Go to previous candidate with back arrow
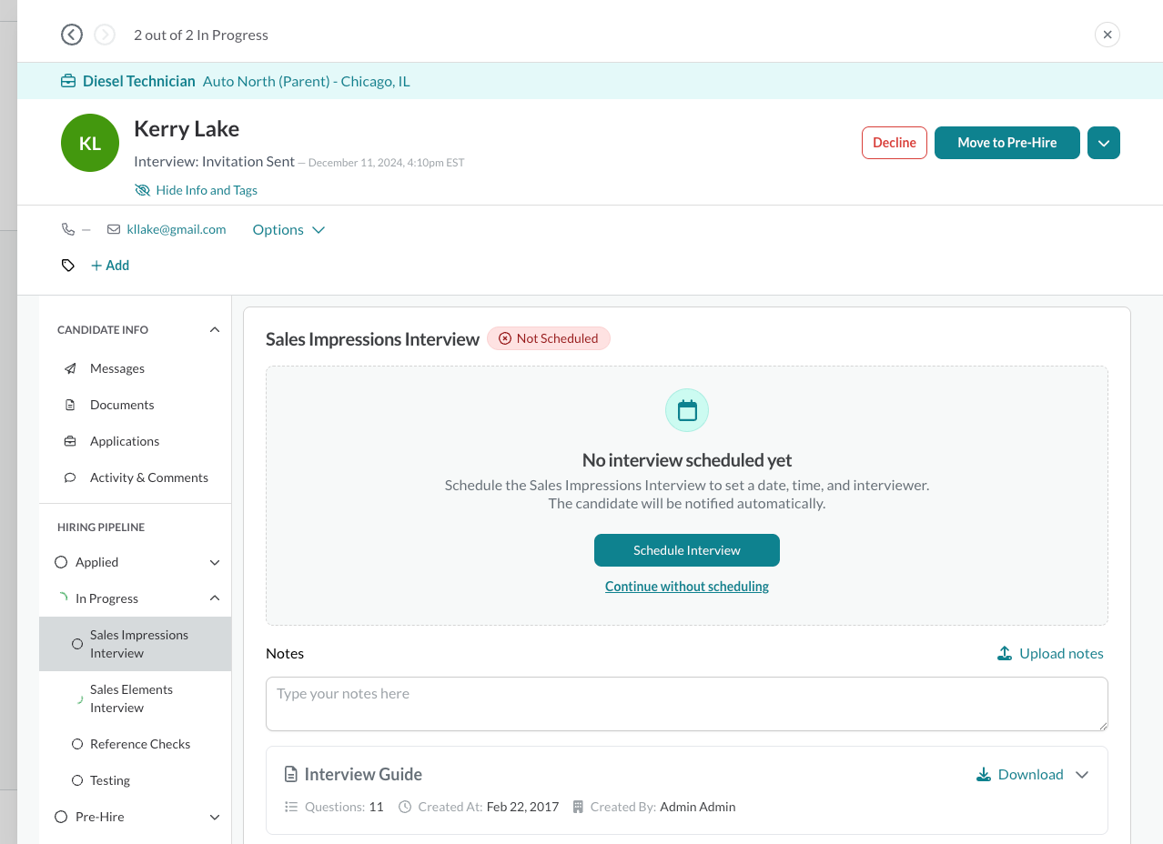 (72, 35)
